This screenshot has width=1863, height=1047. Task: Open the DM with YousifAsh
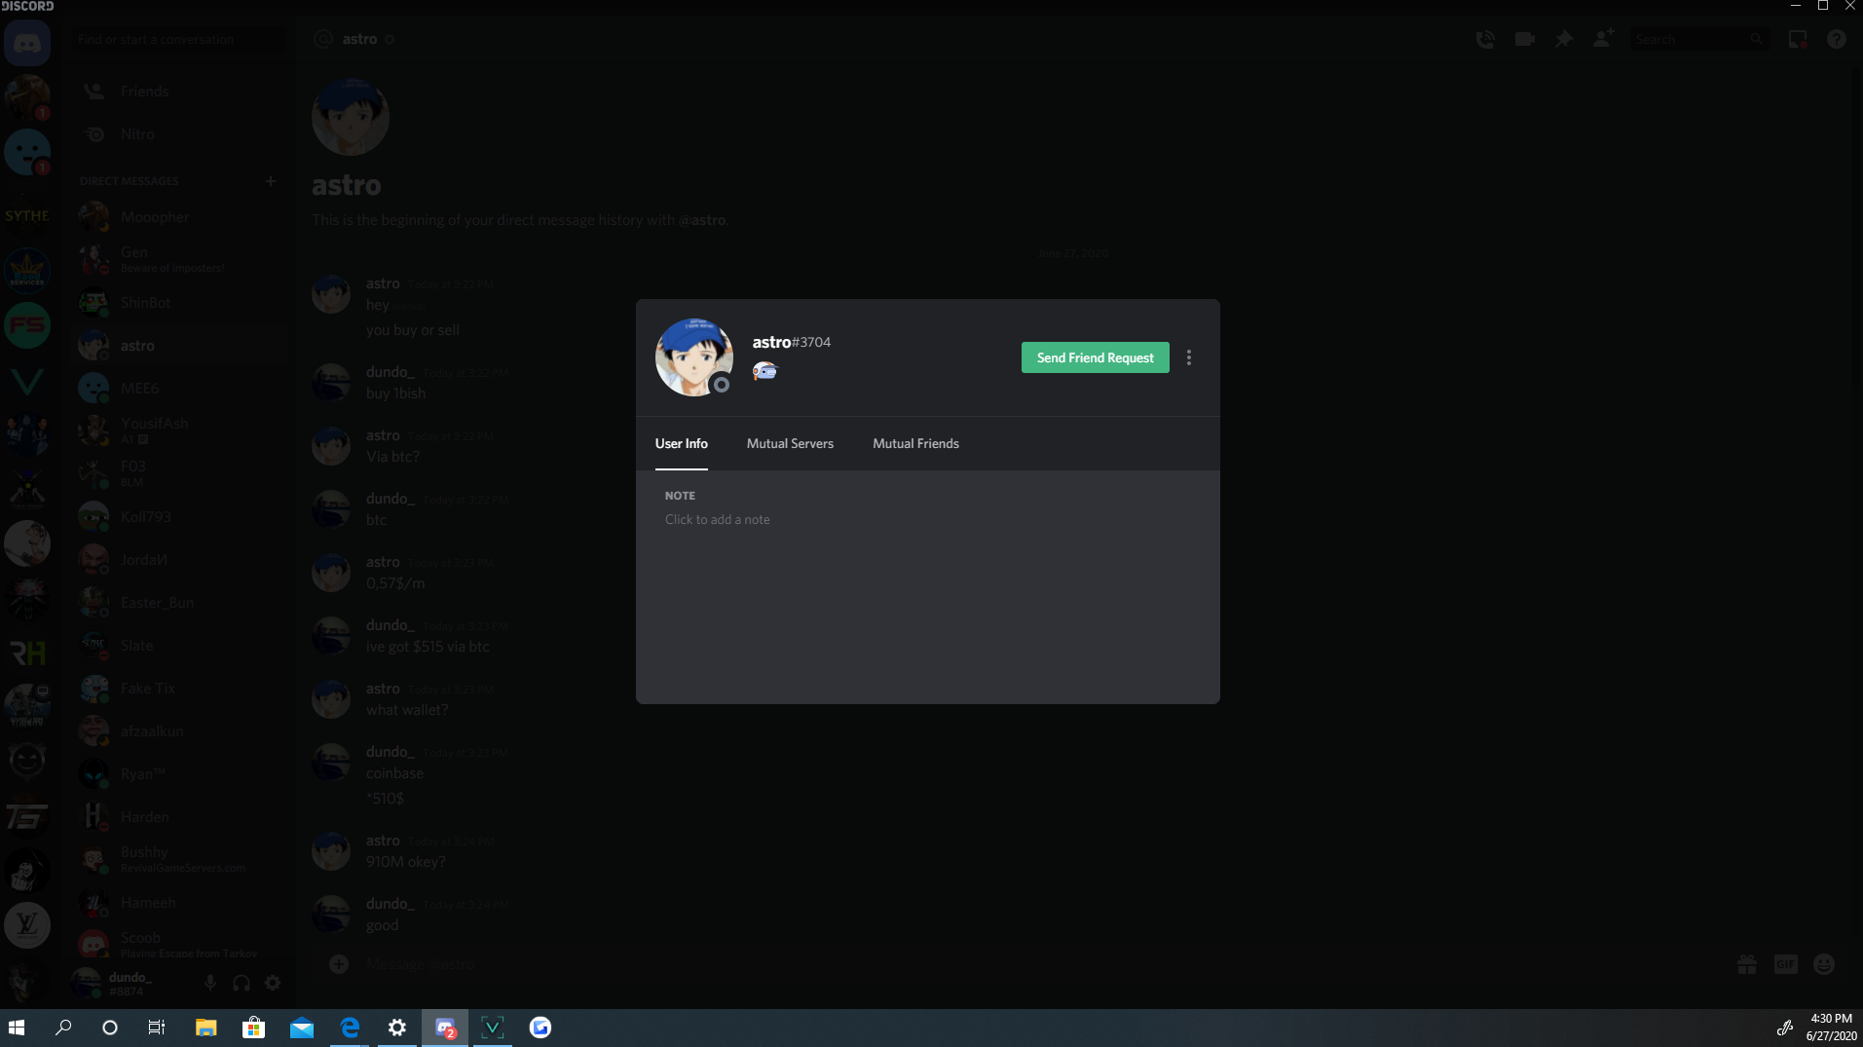coord(179,430)
